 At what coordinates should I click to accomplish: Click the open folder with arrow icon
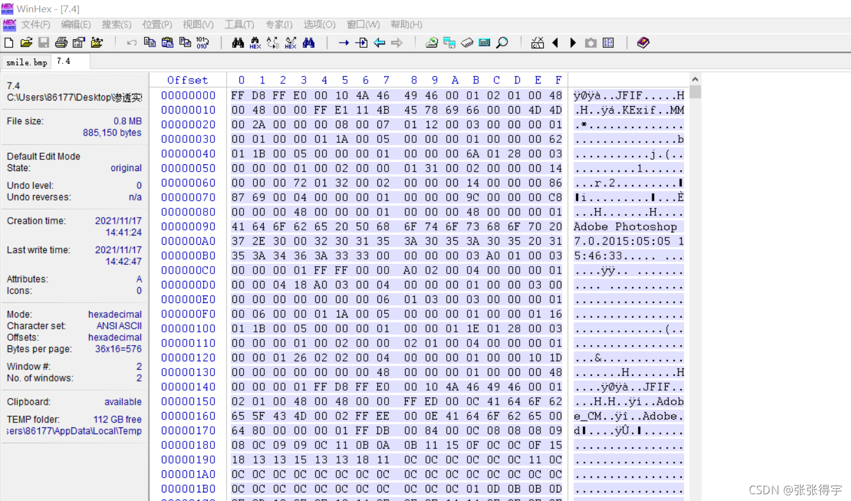pyautogui.click(x=97, y=42)
